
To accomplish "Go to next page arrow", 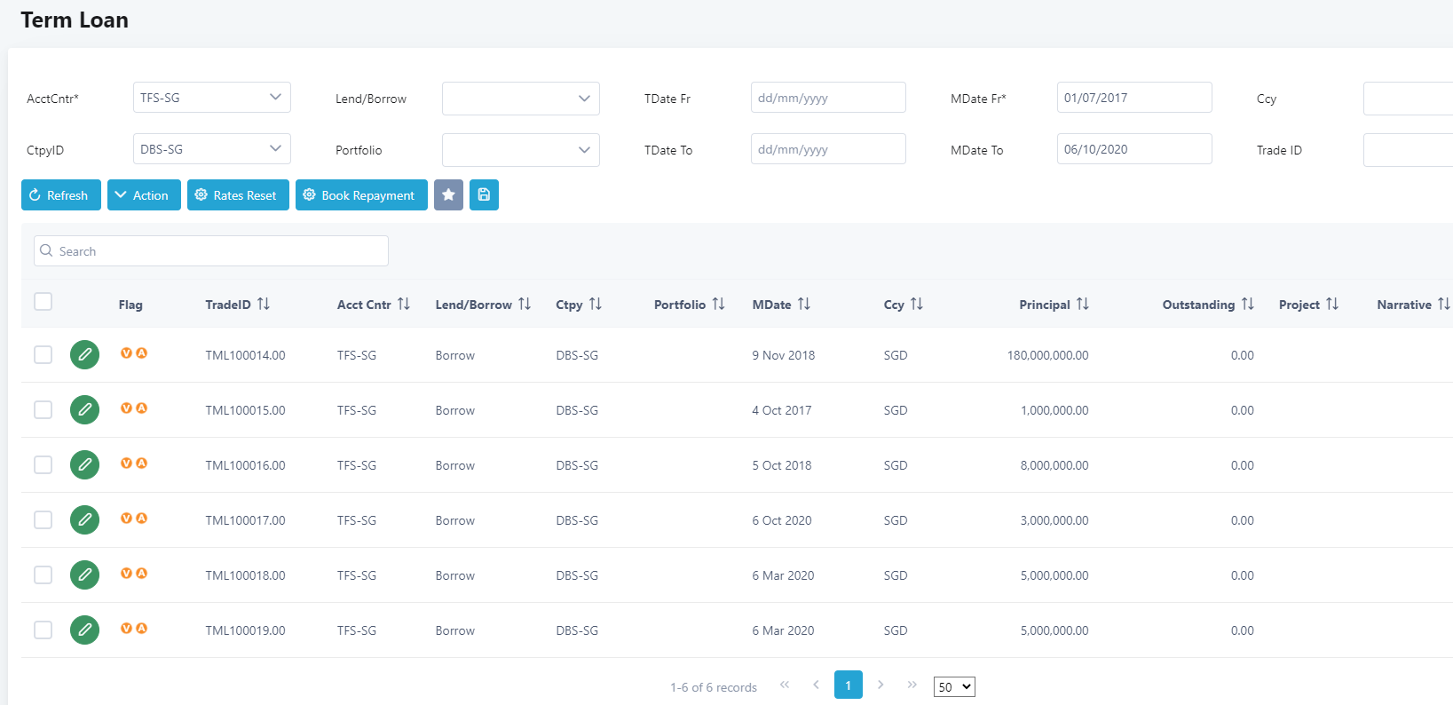I will coord(880,685).
